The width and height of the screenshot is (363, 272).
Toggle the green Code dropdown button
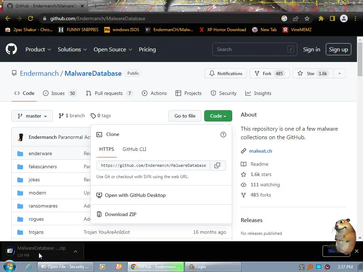click(x=218, y=116)
